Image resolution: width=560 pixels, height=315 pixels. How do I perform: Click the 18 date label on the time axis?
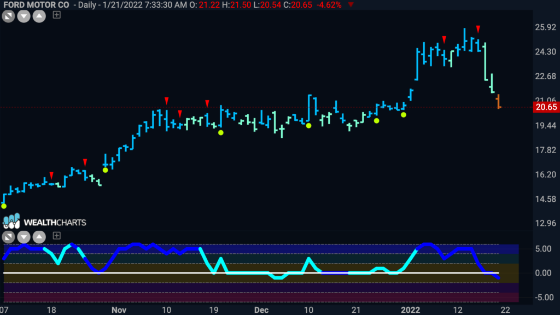coord(51,310)
